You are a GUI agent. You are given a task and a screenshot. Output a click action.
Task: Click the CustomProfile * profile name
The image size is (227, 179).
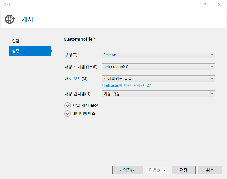coord(80,39)
